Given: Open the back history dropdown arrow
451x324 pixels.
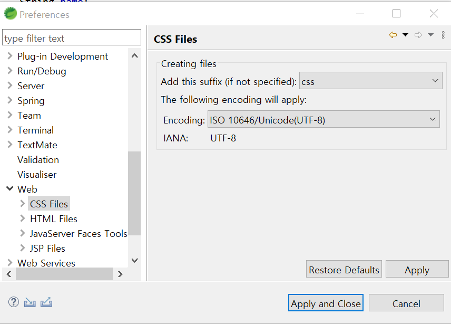Looking at the screenshot, I should (405, 35).
